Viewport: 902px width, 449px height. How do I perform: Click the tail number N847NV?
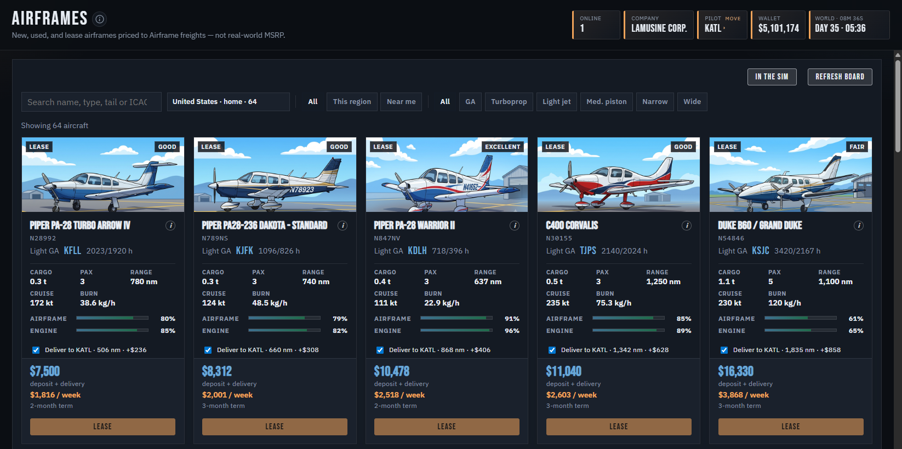point(387,238)
